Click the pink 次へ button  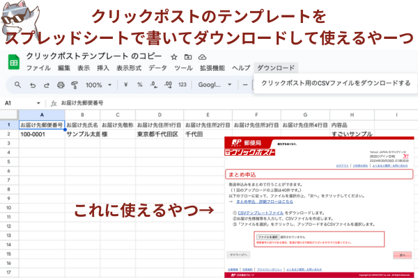[402, 255]
